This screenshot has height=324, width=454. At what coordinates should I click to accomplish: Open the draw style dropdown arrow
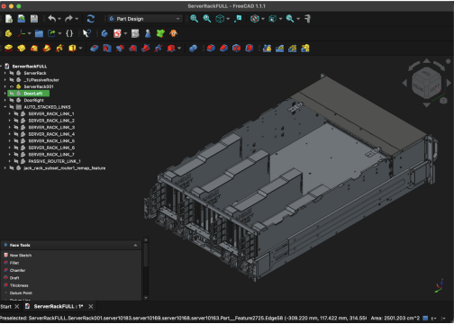point(263,19)
